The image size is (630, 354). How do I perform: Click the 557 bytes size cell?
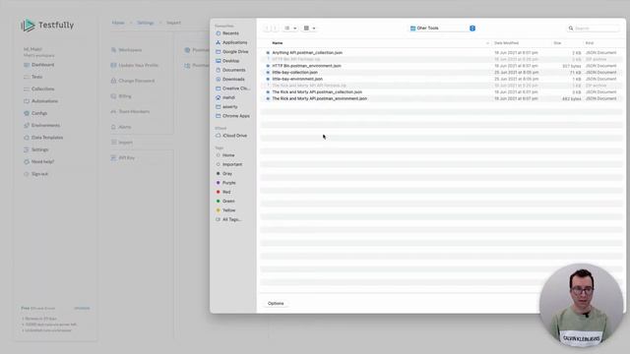coord(571,66)
